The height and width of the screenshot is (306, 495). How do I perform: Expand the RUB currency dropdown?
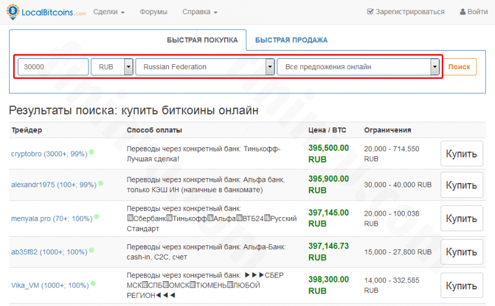128,67
